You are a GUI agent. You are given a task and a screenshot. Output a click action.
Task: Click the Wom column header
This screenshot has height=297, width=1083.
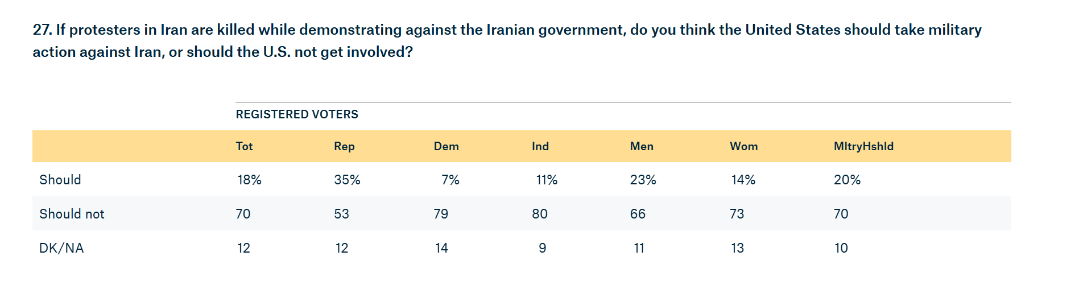(743, 146)
